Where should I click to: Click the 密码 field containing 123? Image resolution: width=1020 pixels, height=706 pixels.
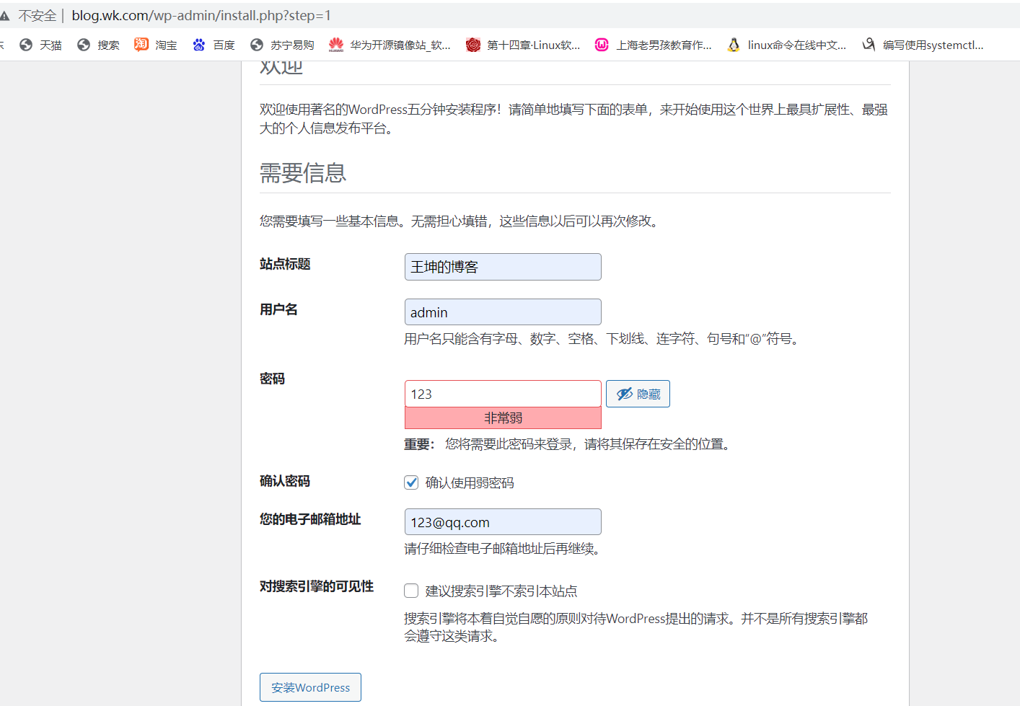[x=503, y=394]
